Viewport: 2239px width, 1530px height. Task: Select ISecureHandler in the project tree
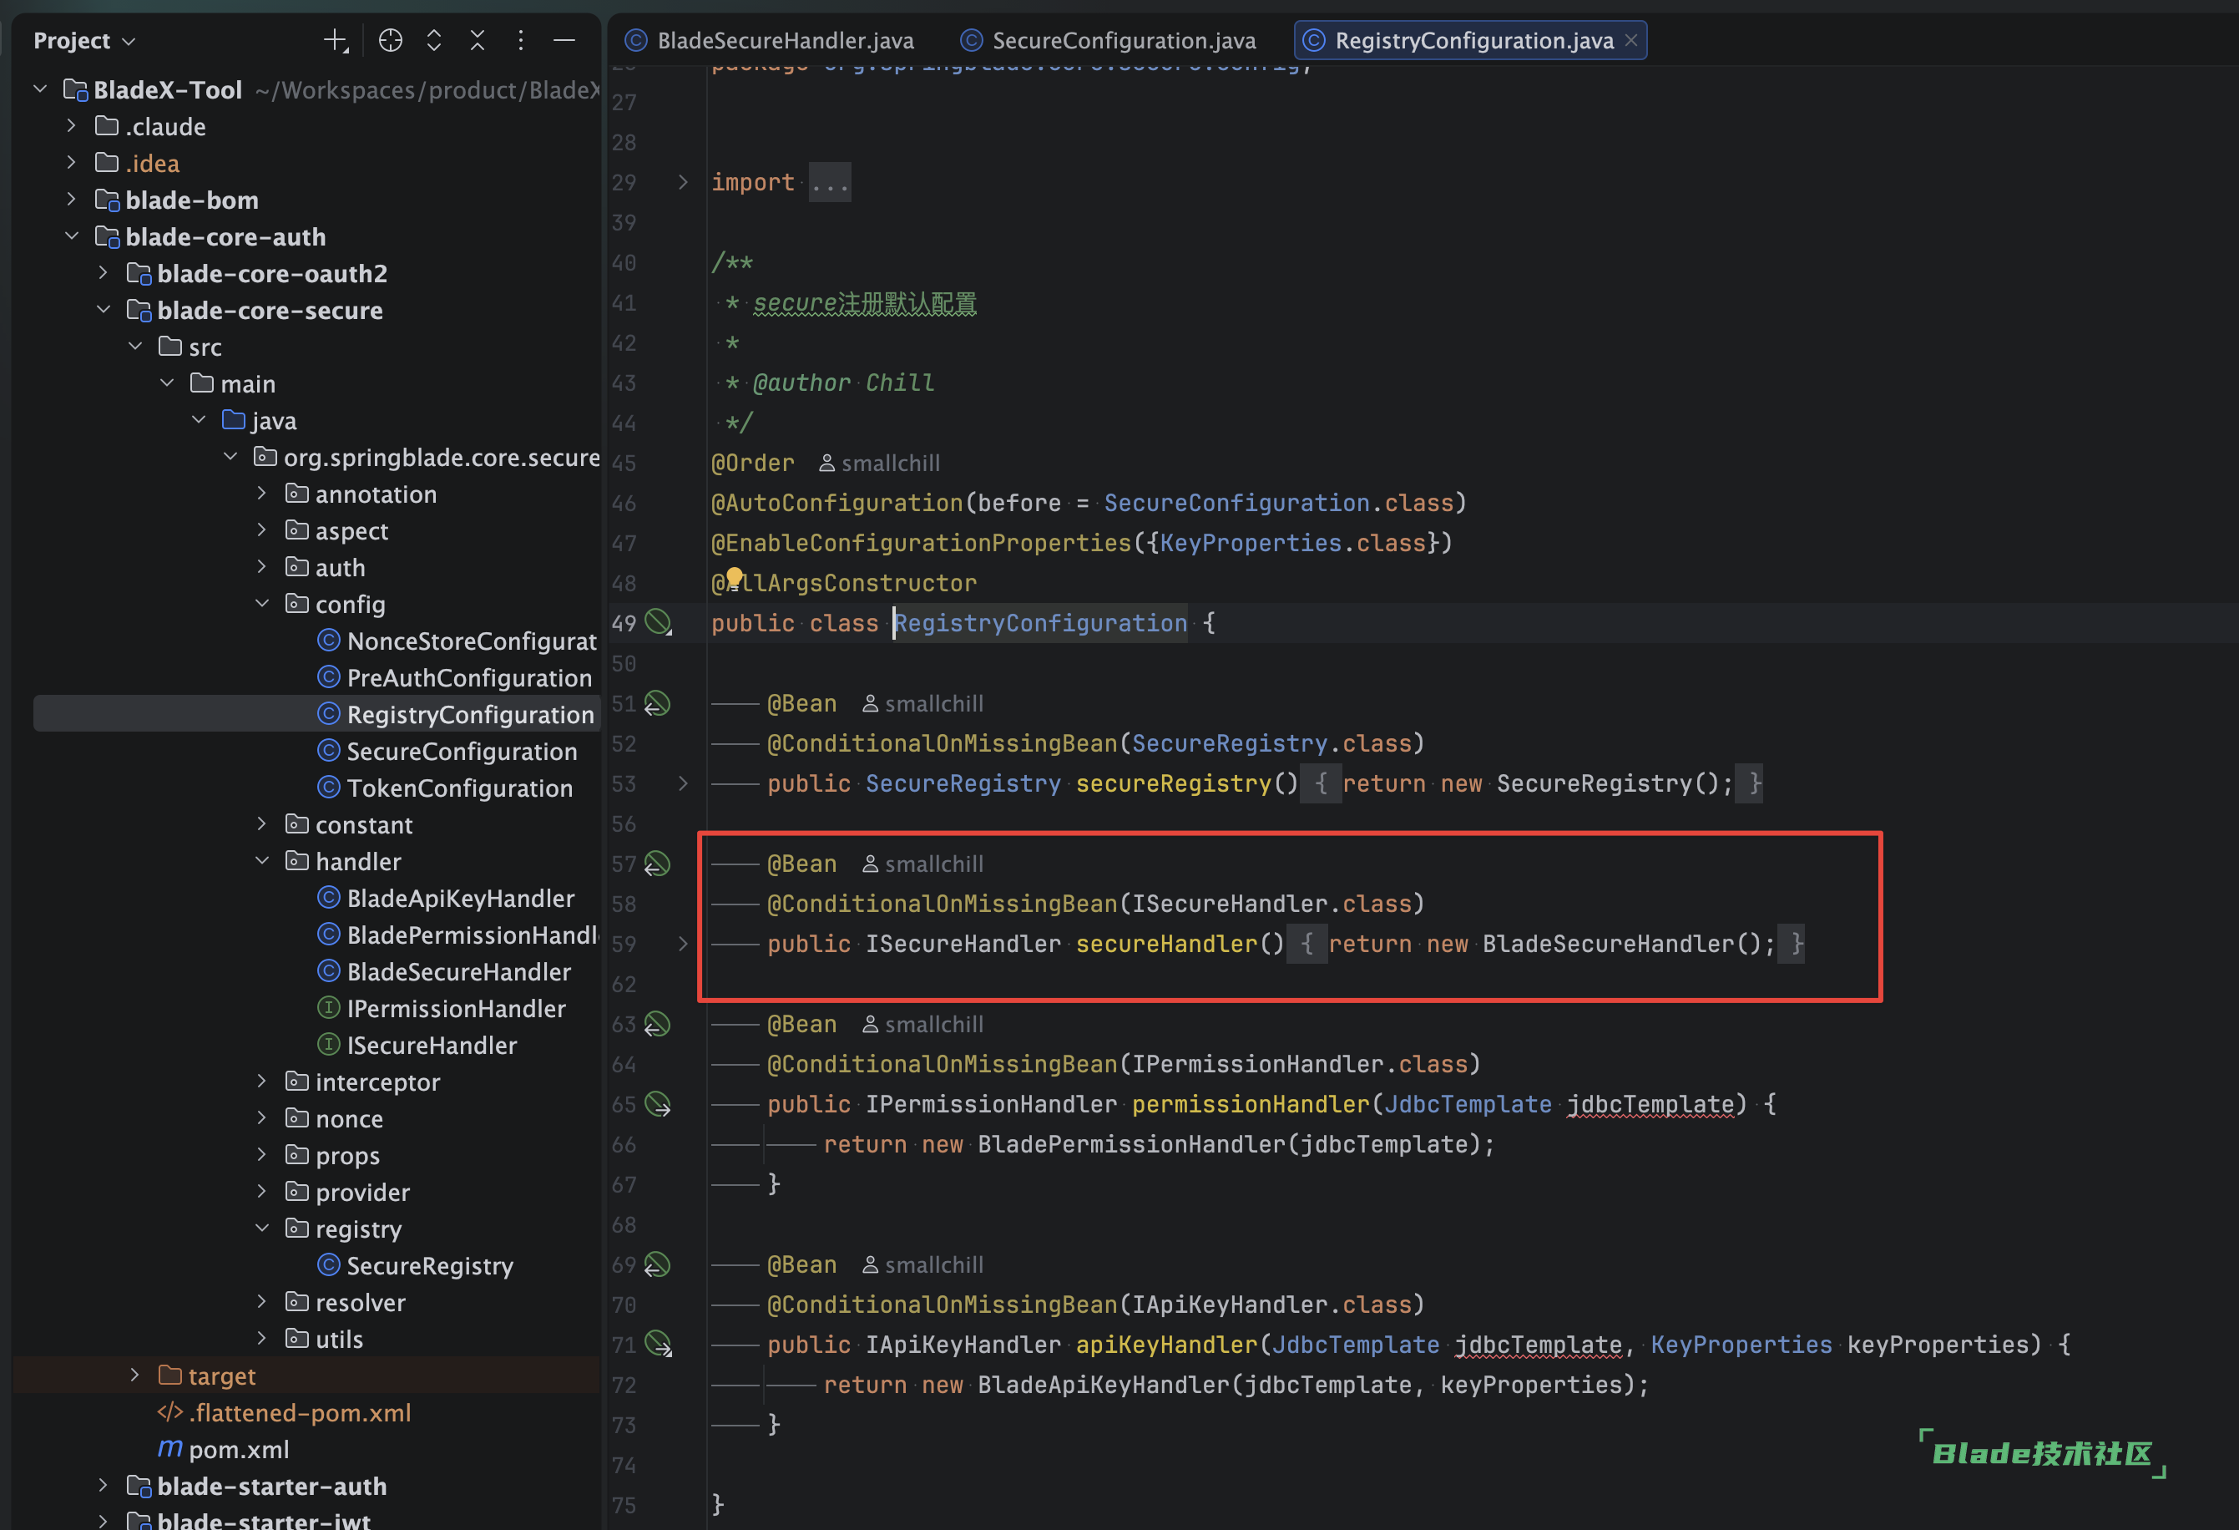tap(432, 1045)
